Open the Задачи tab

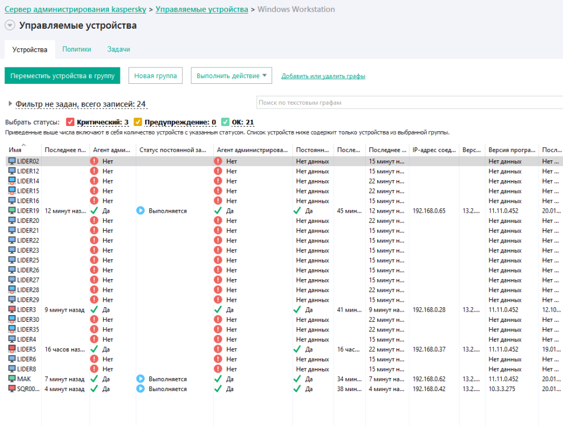[x=119, y=49]
